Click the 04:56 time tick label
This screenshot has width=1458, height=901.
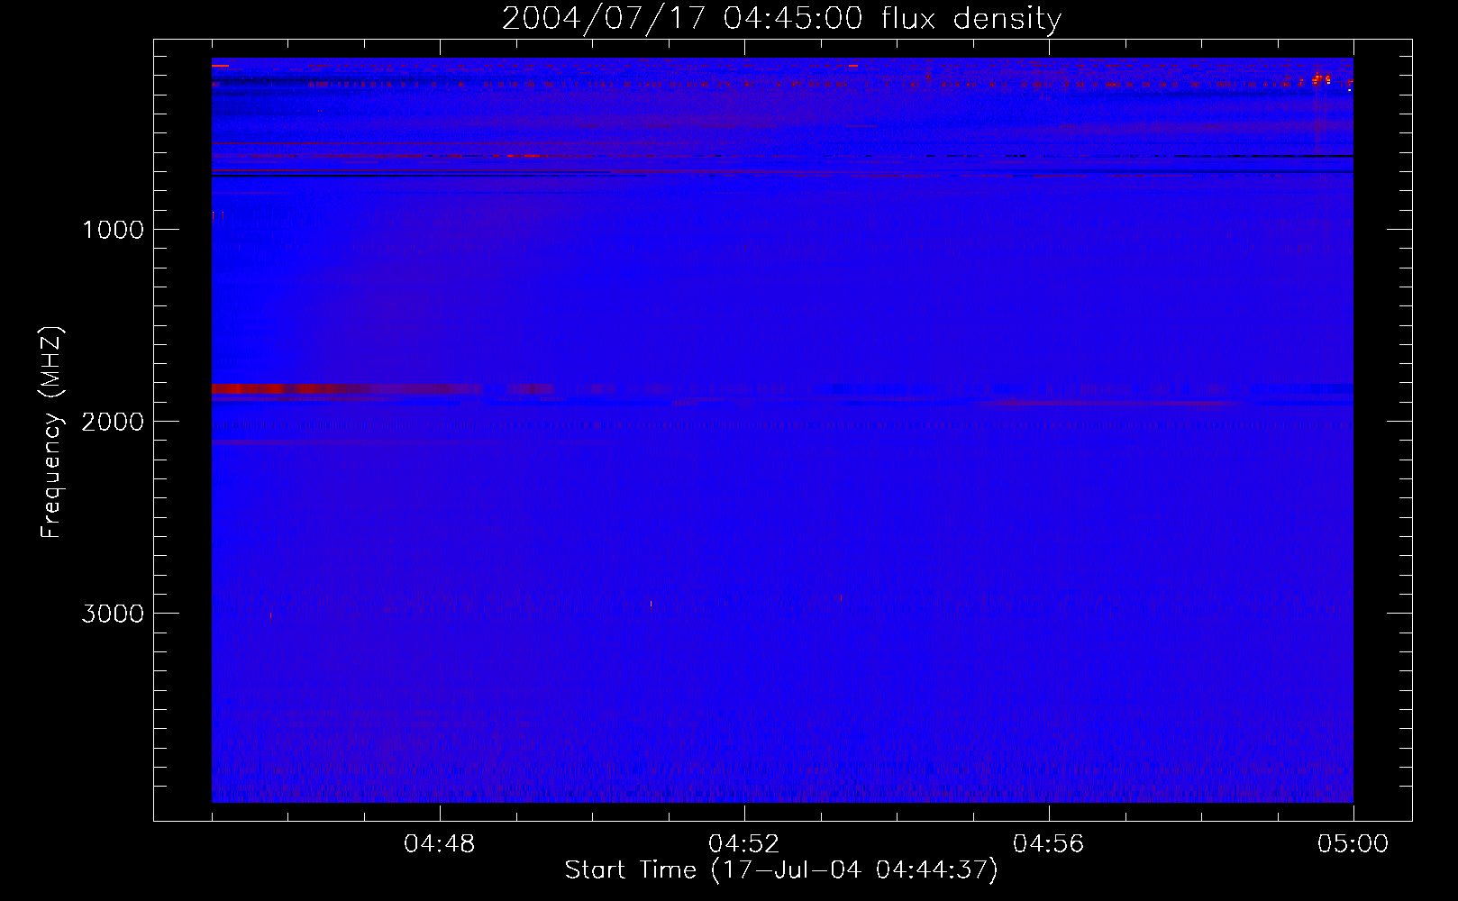pos(1049,844)
